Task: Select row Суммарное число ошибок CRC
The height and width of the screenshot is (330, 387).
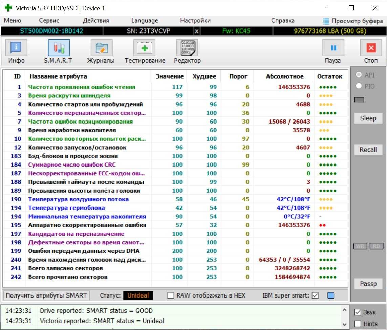Action: (x=175, y=165)
